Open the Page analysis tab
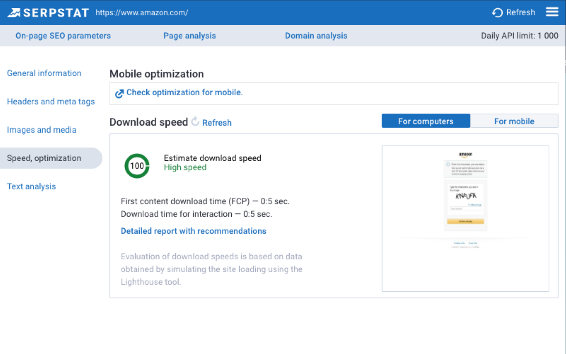 tap(190, 35)
